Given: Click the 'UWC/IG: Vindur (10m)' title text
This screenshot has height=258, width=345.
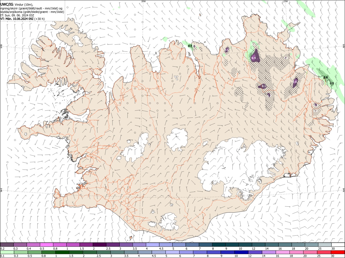Looking at the screenshot, I should pos(17,4).
